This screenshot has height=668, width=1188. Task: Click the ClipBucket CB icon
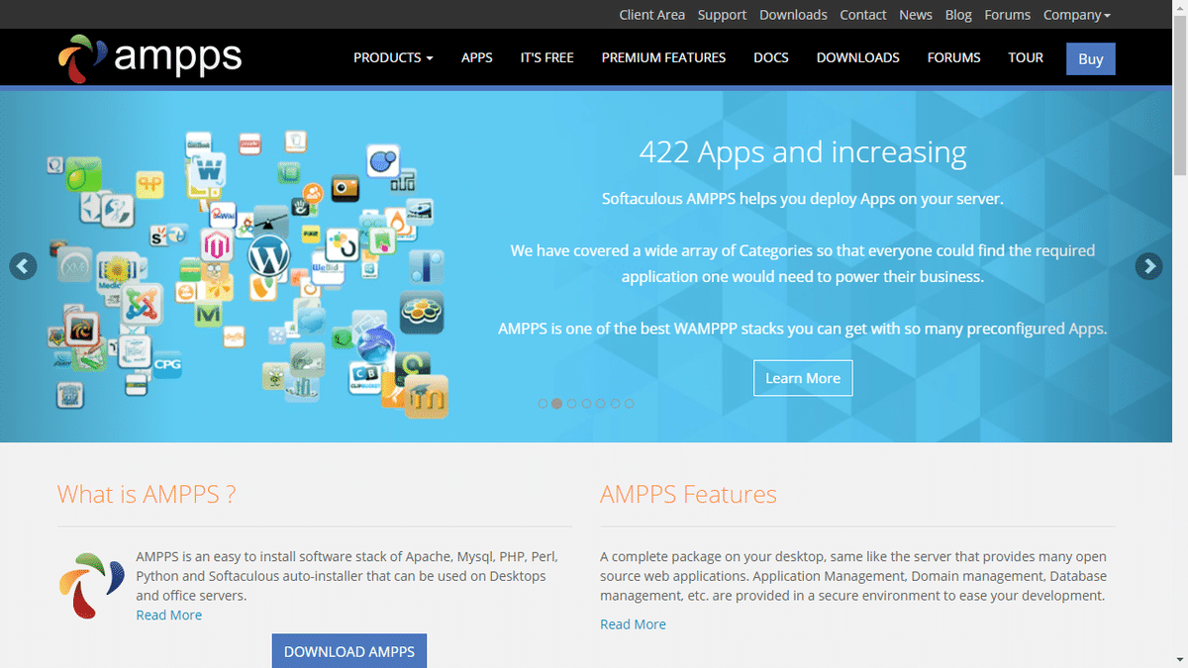(x=364, y=377)
